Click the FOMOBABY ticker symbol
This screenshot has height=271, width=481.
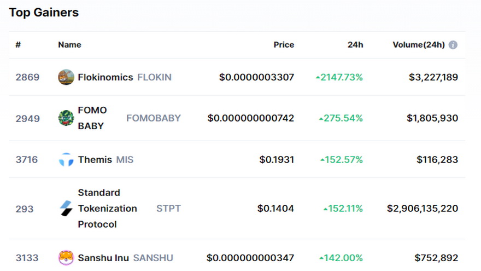click(154, 118)
